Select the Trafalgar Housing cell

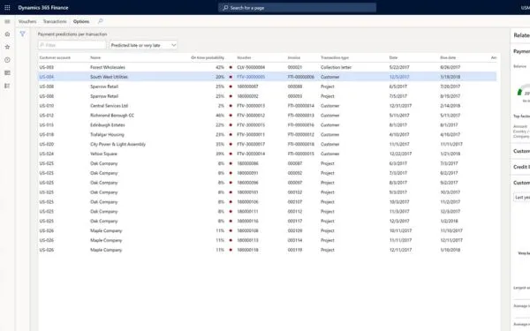[x=107, y=134]
